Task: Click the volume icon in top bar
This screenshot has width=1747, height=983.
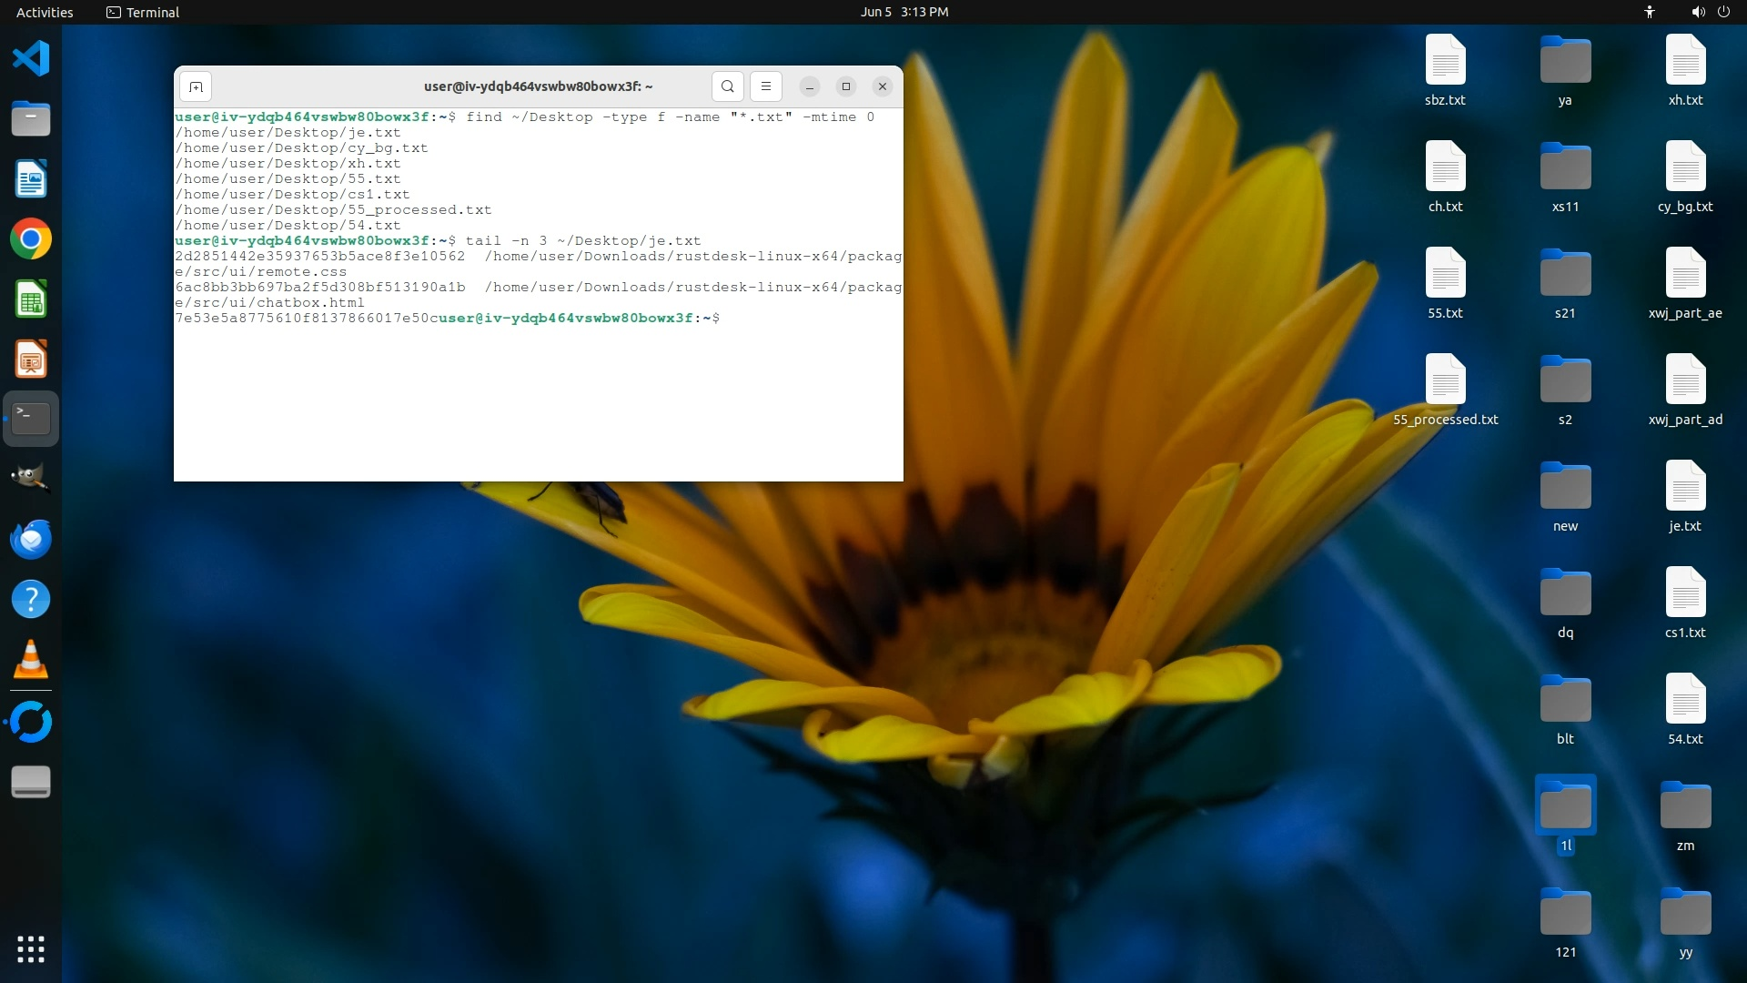Action: [1698, 12]
